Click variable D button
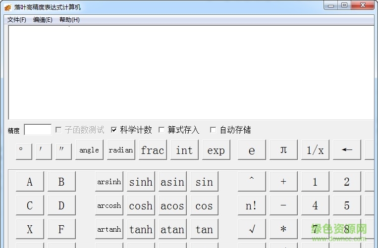The height and width of the screenshot is (248, 378). pyautogui.click(x=61, y=205)
